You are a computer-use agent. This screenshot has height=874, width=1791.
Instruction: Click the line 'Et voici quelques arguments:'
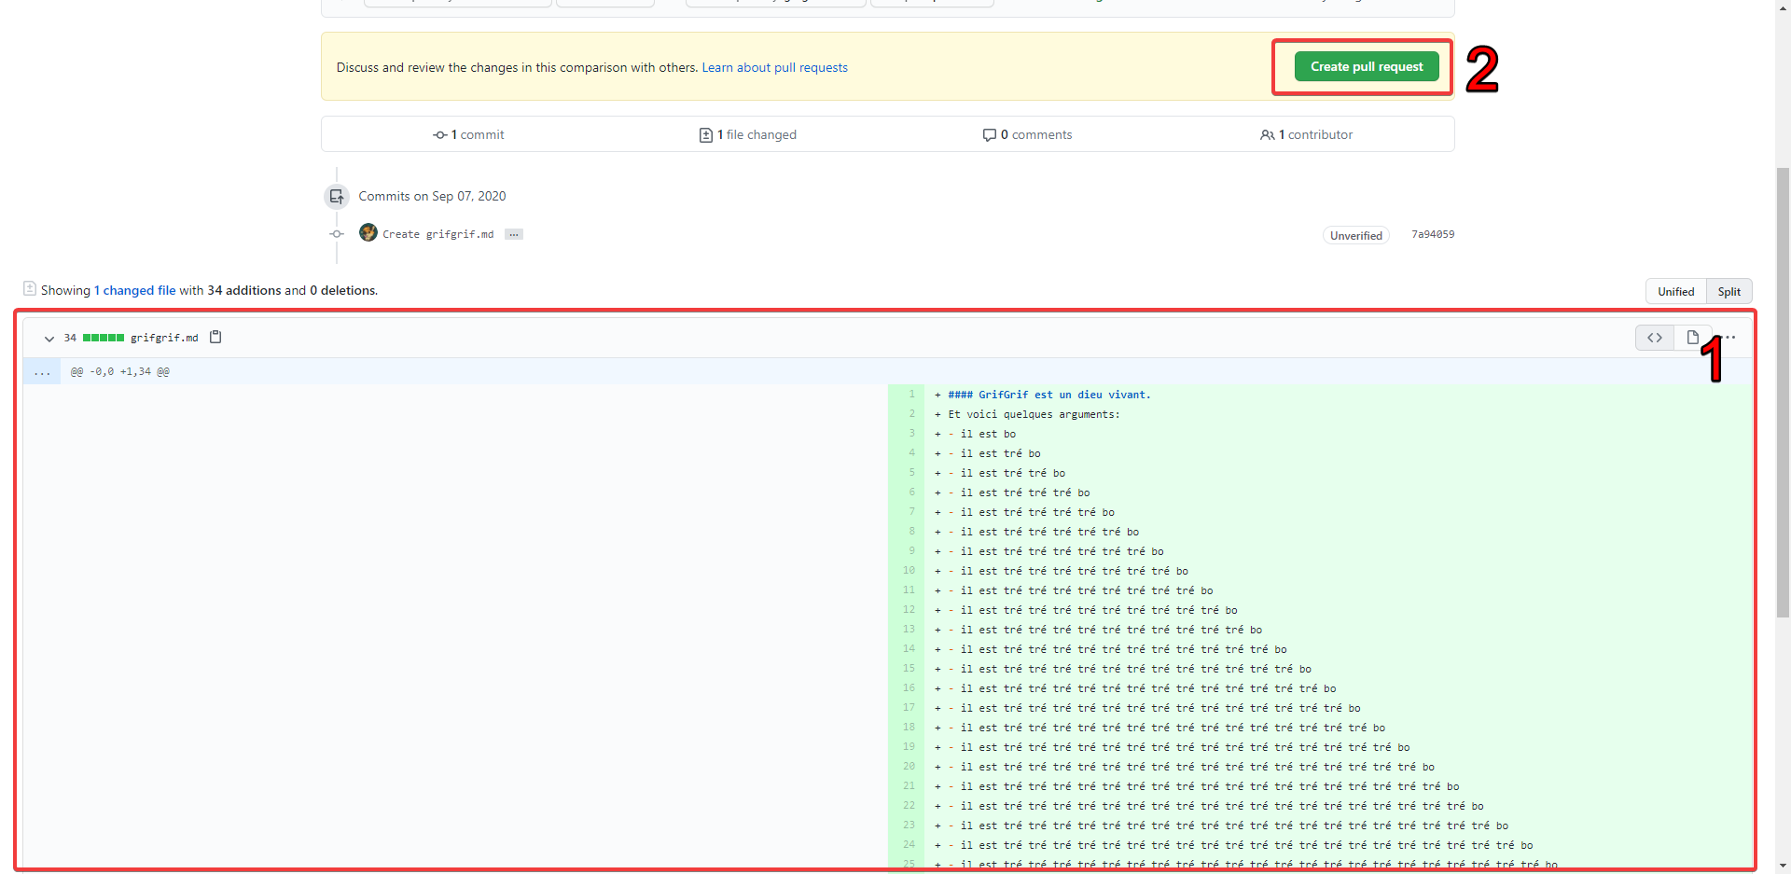(1034, 414)
